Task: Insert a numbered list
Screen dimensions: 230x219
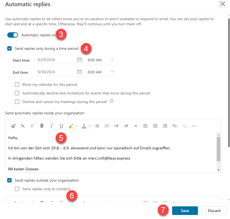Action: [107, 126]
